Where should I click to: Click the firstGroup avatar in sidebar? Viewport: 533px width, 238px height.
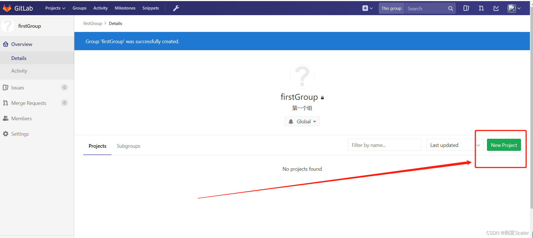tap(8, 26)
